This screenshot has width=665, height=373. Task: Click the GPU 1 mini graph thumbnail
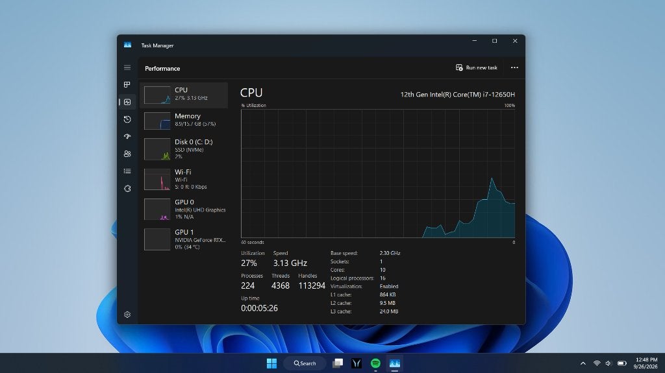pos(157,239)
